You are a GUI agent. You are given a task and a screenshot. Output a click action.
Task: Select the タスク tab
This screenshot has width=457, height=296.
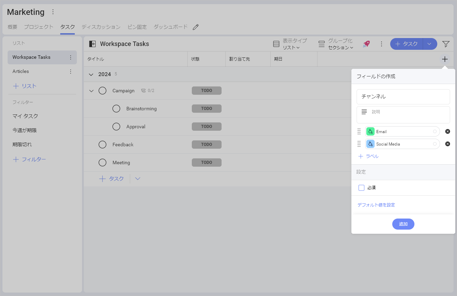point(68,27)
